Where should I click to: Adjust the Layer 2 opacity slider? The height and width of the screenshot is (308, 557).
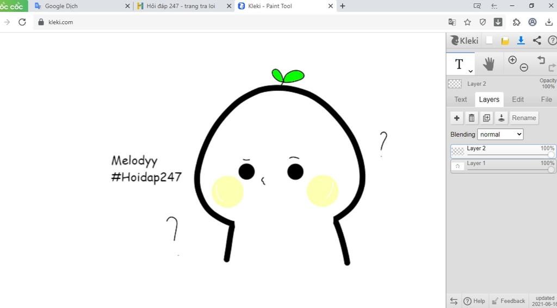(510, 155)
